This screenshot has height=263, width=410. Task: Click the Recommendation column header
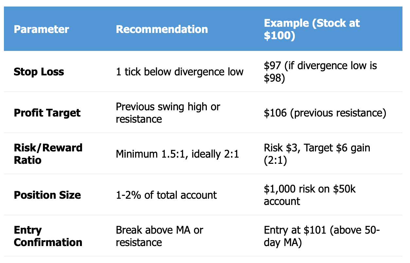[x=162, y=29]
